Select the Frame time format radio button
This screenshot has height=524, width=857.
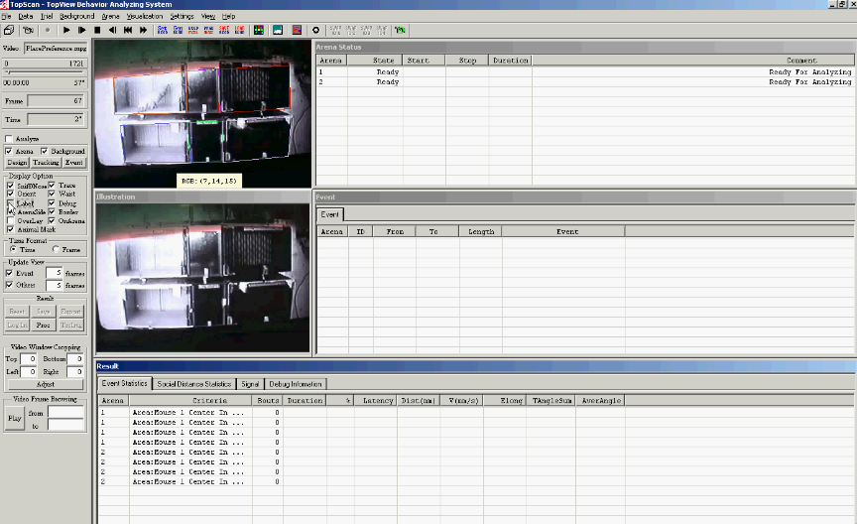click(x=55, y=249)
